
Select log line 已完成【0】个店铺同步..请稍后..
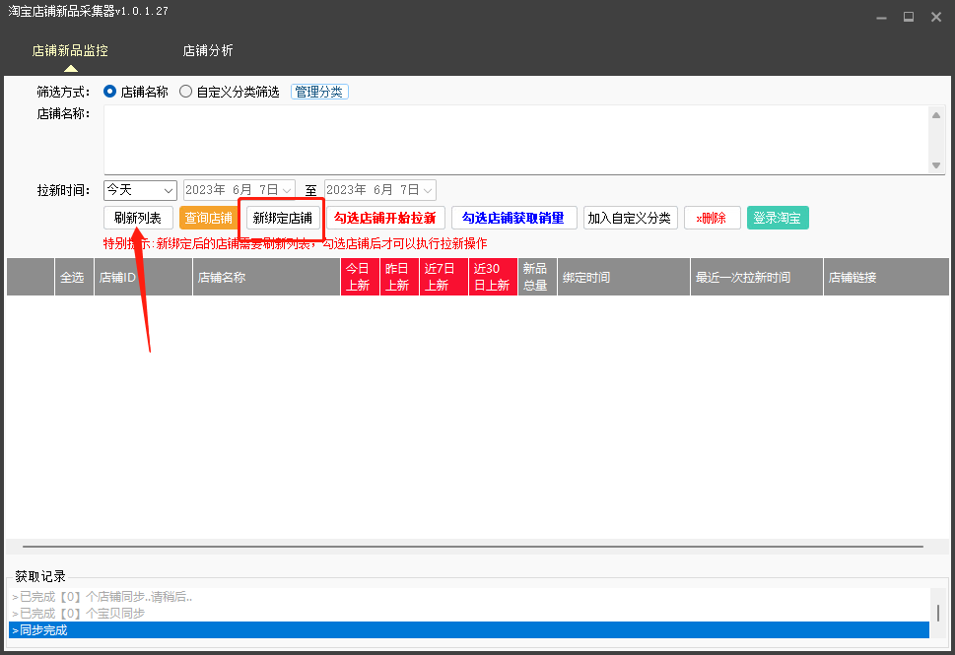coord(469,597)
